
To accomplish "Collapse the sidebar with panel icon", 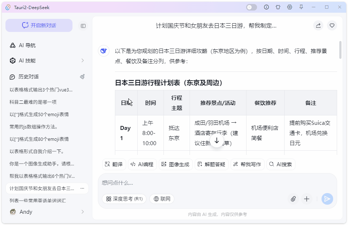I will pyautogui.click(x=83, y=26).
